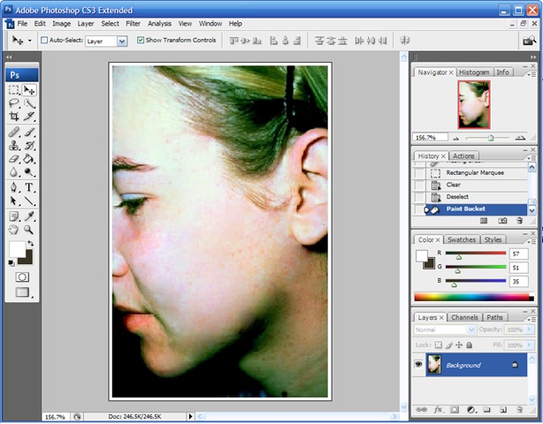Create new snapshot in History panel

[x=502, y=221]
